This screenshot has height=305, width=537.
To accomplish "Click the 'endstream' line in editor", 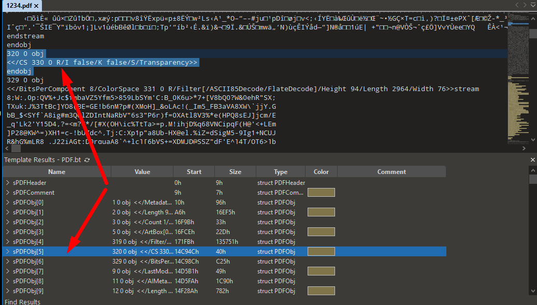I will click(x=25, y=36).
